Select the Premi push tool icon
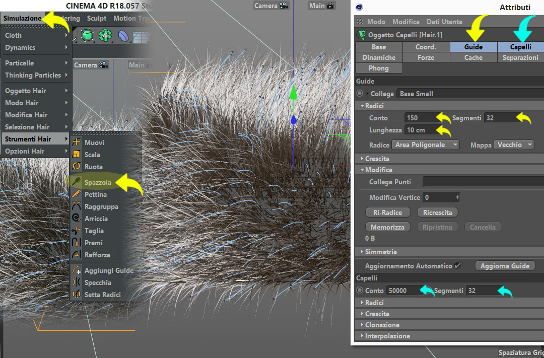This screenshot has width=544, height=358. point(77,243)
